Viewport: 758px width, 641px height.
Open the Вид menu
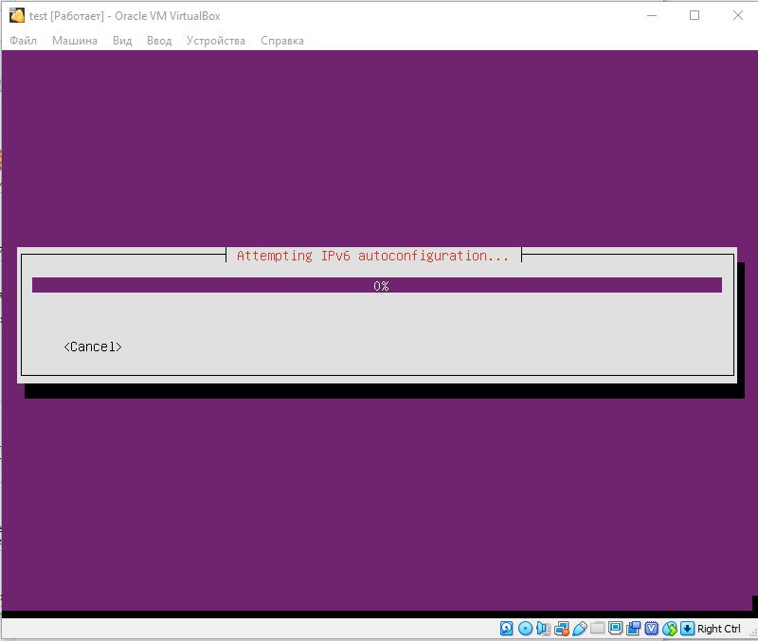tap(122, 41)
